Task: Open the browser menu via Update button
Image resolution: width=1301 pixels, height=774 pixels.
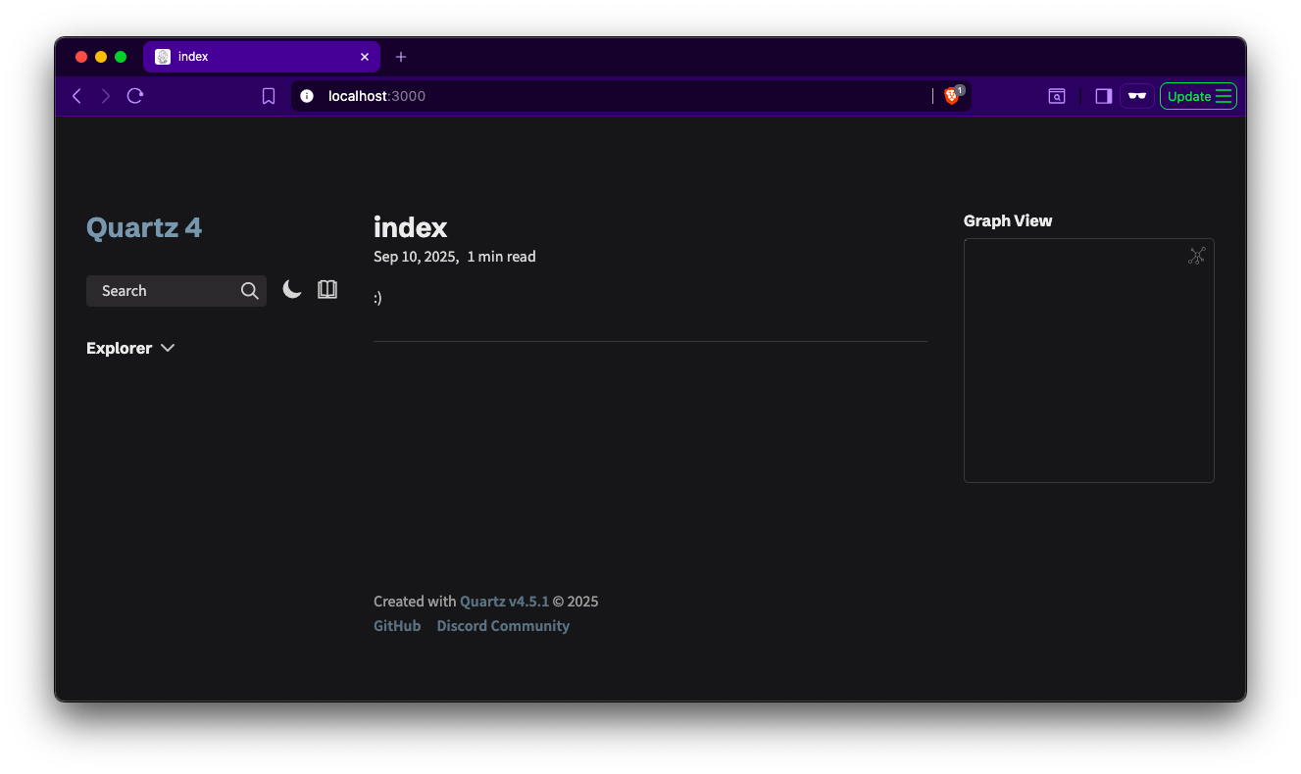Action: [x=1198, y=96]
